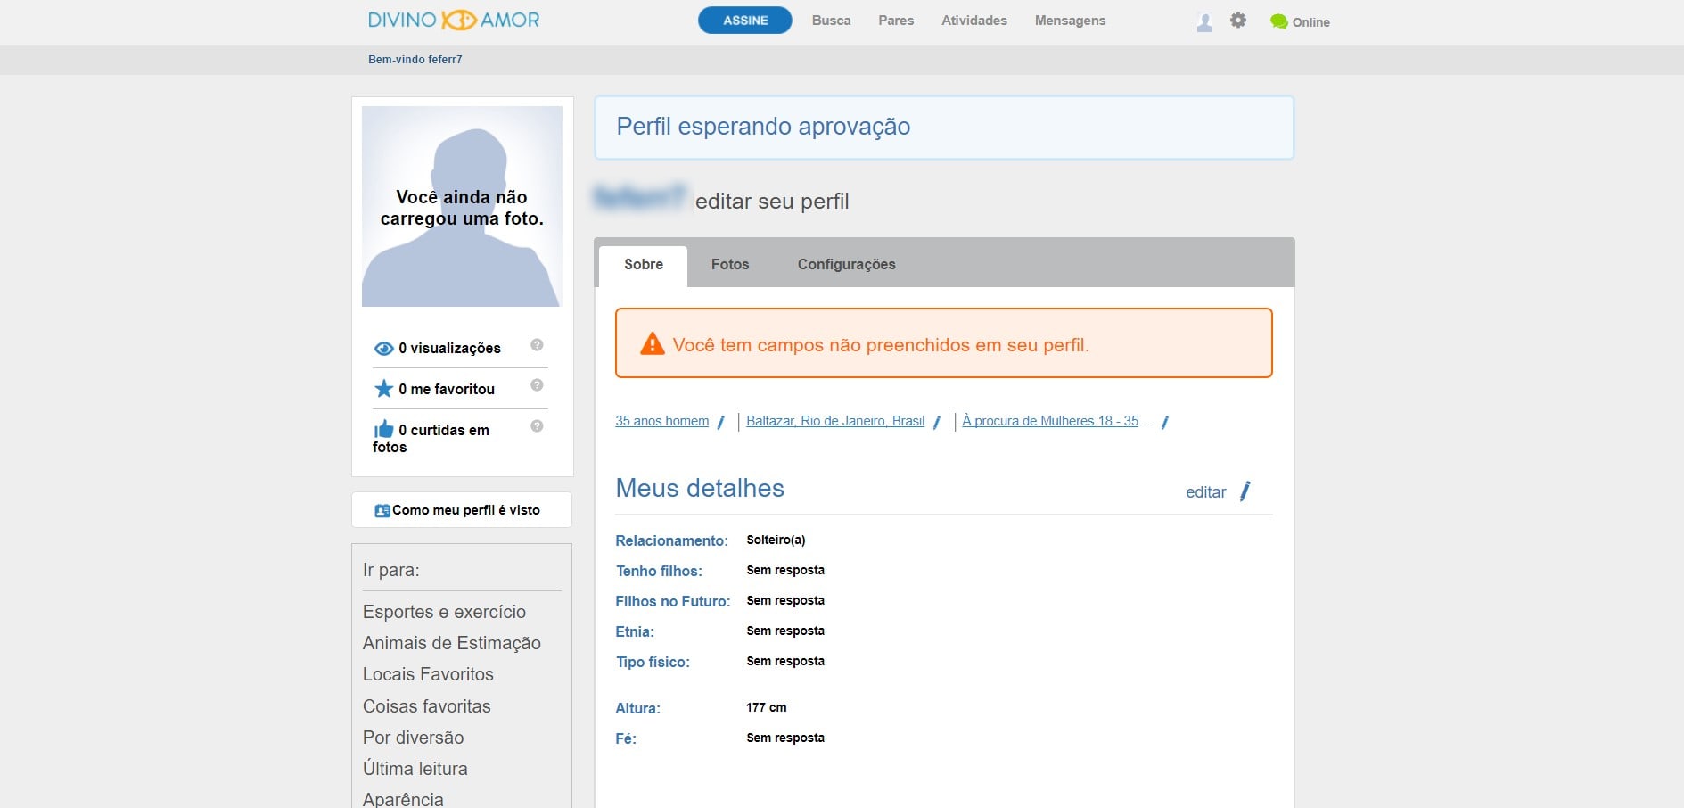The height and width of the screenshot is (808, 1684).
Task: Open help icon for me favoritou
Action: (x=537, y=385)
